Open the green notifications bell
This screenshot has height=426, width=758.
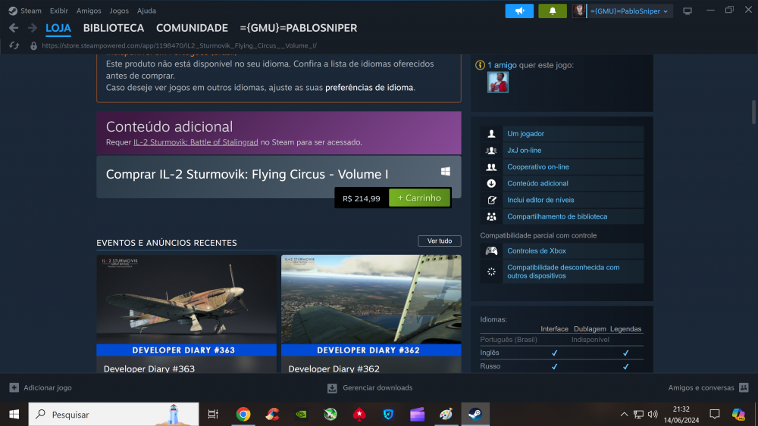[553, 11]
